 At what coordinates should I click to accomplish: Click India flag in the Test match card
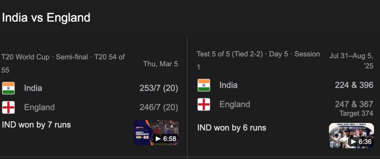click(204, 85)
